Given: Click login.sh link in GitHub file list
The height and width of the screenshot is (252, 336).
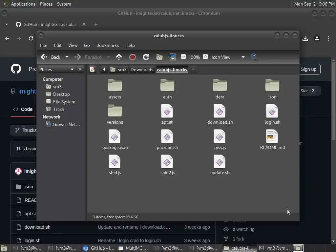Looking at the screenshot, I should (32, 241).
